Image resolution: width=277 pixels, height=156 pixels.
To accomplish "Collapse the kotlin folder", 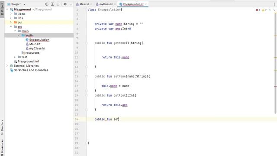I will 19,35.
